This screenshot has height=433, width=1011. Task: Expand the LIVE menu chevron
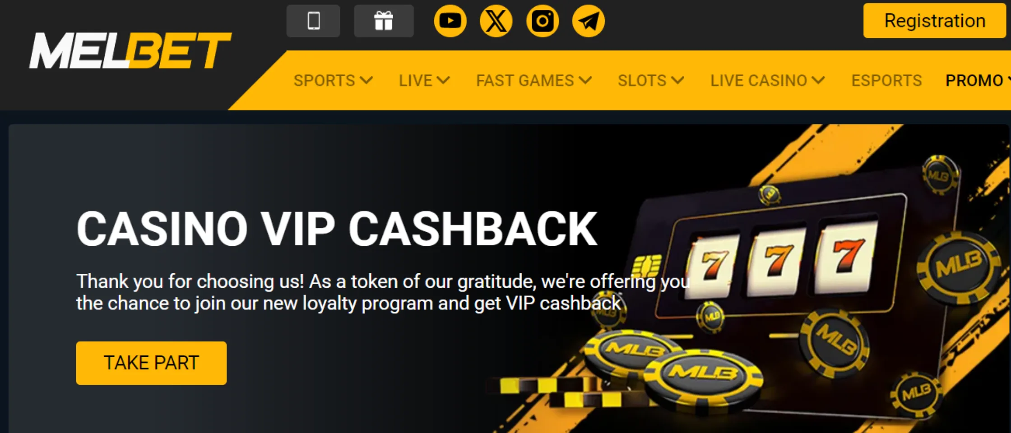tap(443, 80)
